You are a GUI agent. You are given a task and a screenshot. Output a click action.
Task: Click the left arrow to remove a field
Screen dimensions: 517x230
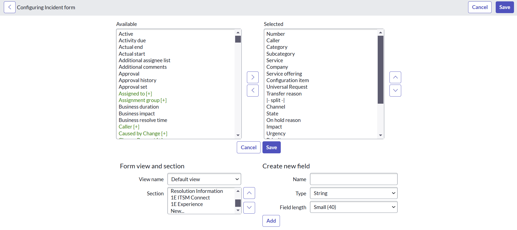tap(253, 91)
